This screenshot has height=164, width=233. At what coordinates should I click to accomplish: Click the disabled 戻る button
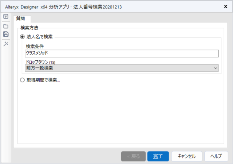[133, 156]
